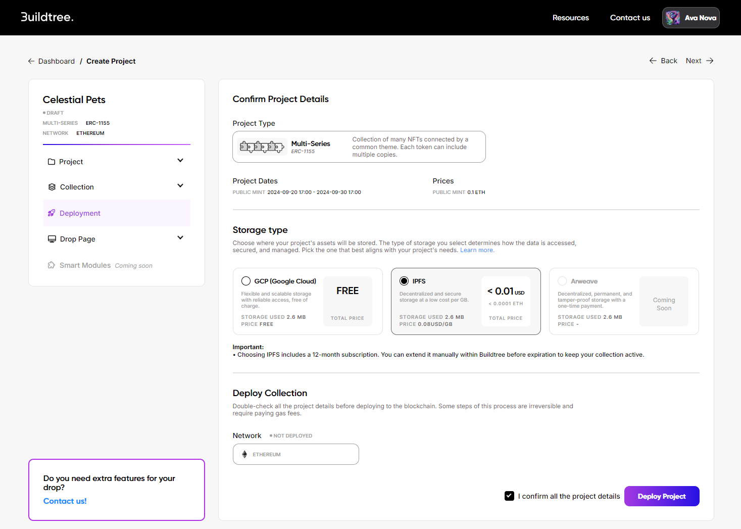The height and width of the screenshot is (529, 741).
Task: Click the Buildtree logo
Action: (47, 17)
